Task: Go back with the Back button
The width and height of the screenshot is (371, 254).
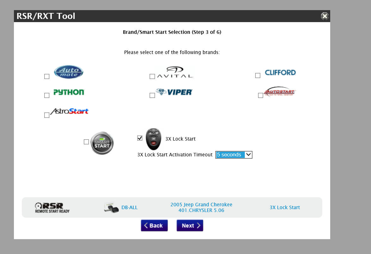Action: point(154,226)
